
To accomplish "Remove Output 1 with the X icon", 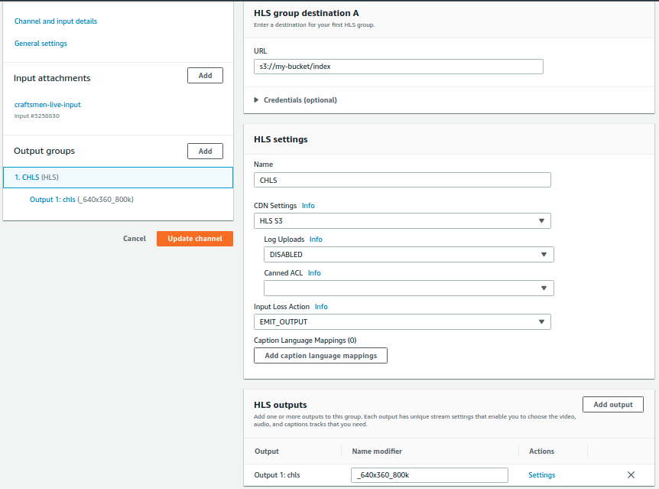I will pyautogui.click(x=631, y=475).
